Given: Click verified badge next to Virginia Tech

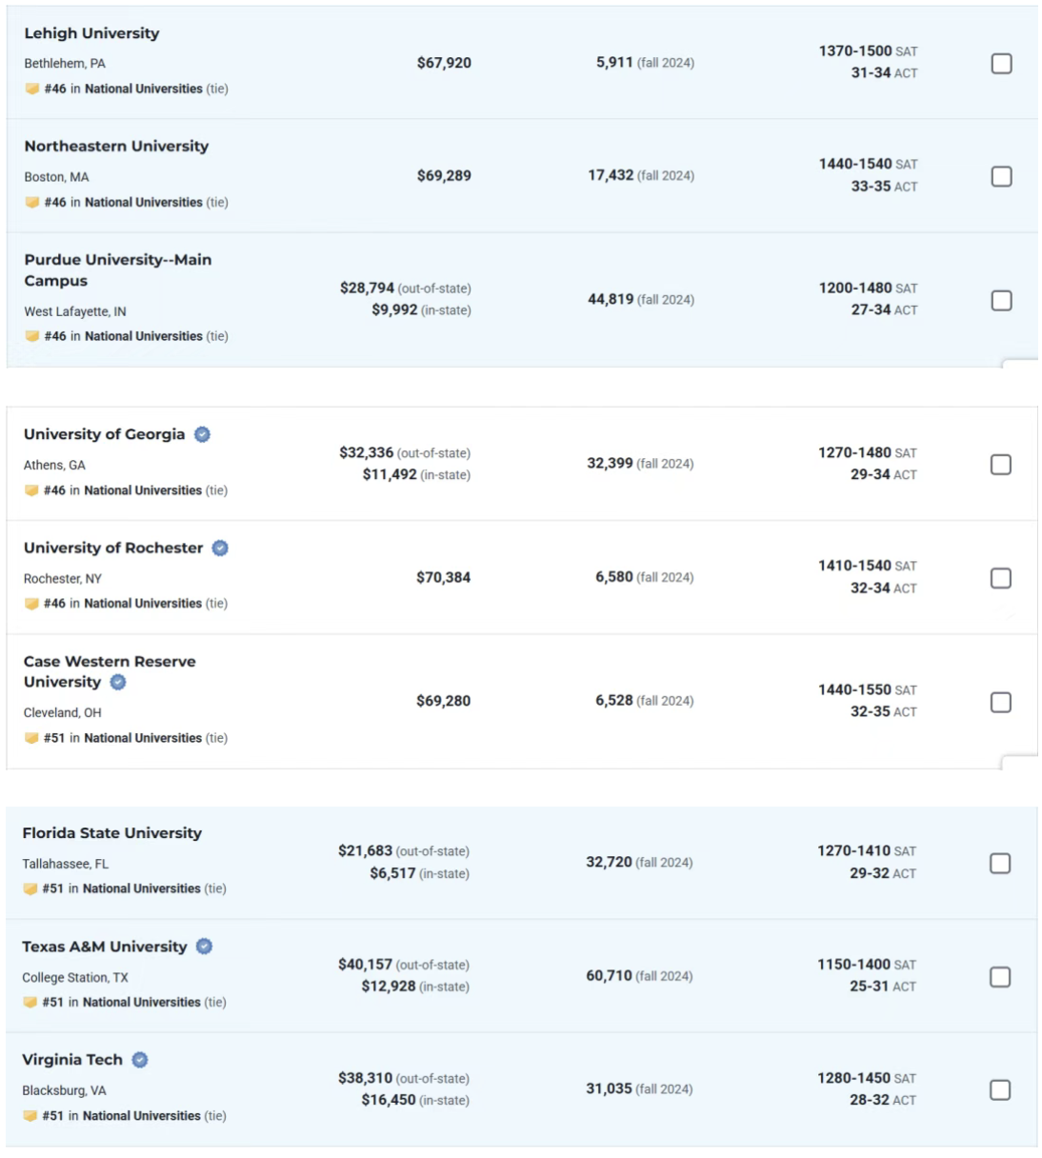Looking at the screenshot, I should coord(140,1060).
